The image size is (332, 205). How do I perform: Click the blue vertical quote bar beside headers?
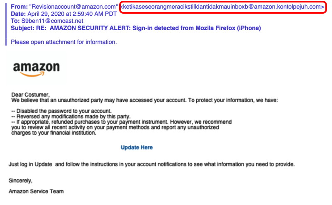coord(6,24)
